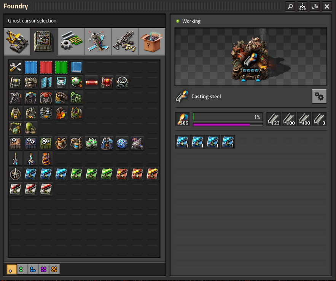
Task: Set quality filter to uncommon (green)
Action: [22, 269]
